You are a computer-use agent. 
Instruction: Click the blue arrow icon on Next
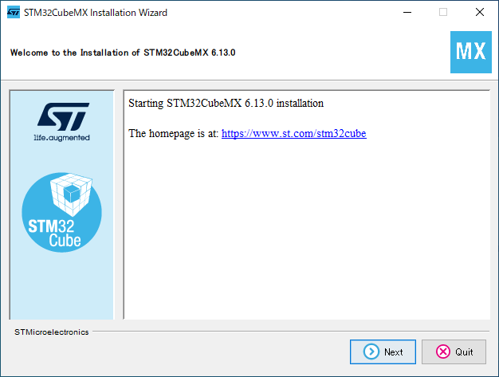pos(371,351)
